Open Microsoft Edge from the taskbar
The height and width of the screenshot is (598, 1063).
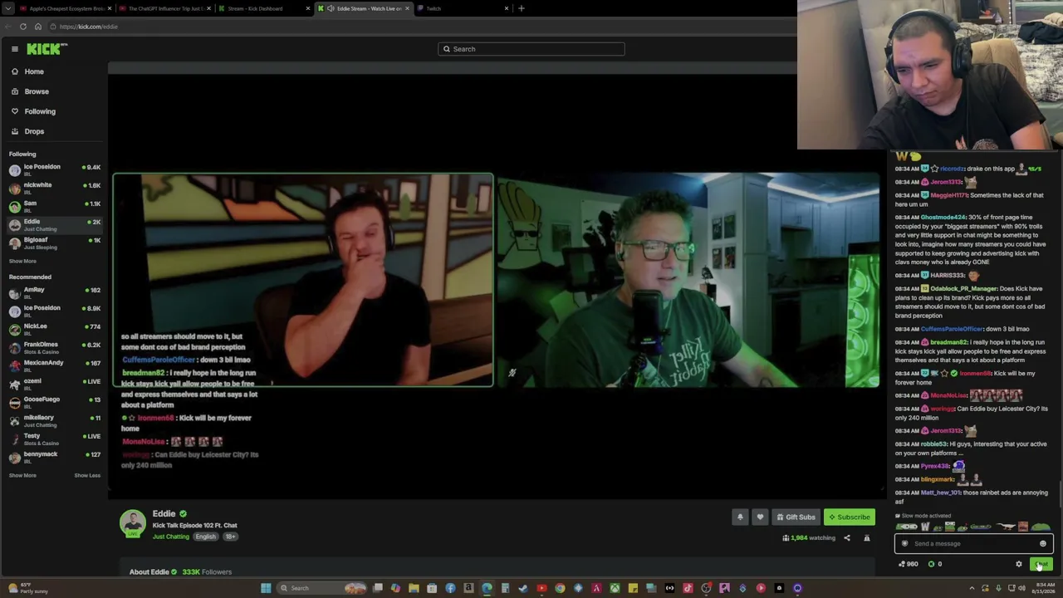[487, 588]
